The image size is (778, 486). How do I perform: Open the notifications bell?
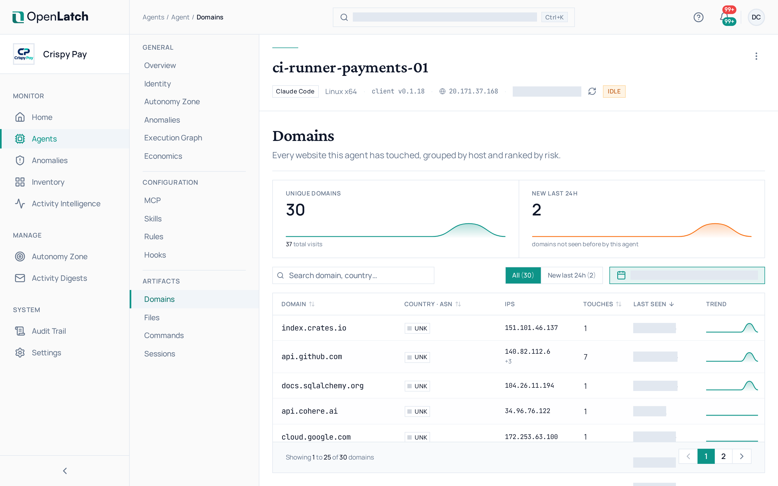[724, 17]
